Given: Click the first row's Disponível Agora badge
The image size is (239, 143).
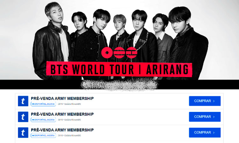Looking at the screenshot, I should (43, 104).
